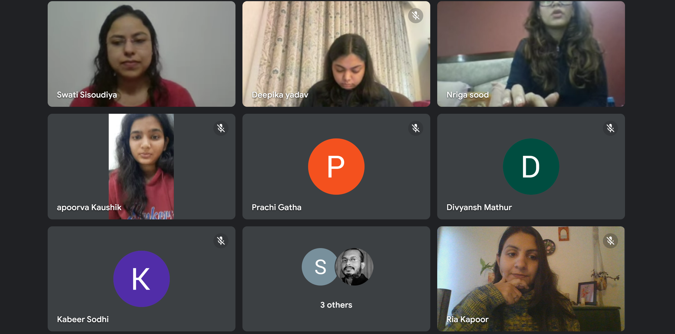This screenshot has width=675, height=334.
Task: Click muted mic icon on apoorva Kaushik tile
Action: (221, 128)
